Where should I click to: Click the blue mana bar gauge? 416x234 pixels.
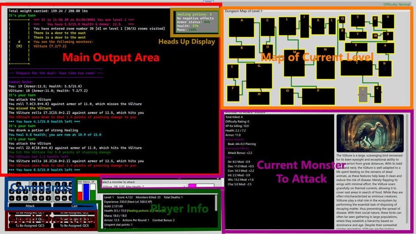(x=86, y=192)
